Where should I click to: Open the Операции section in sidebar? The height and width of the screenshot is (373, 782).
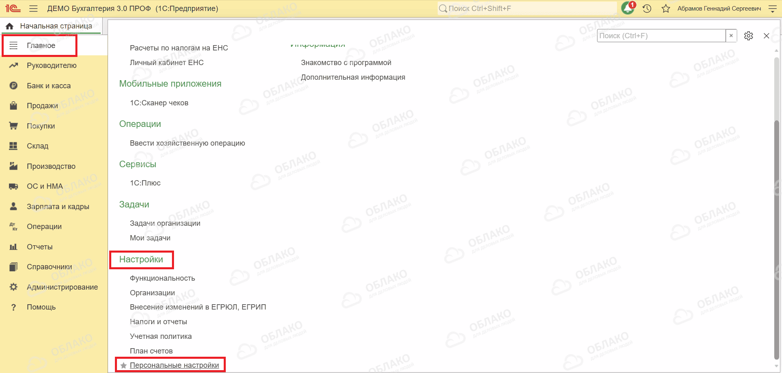(x=44, y=227)
